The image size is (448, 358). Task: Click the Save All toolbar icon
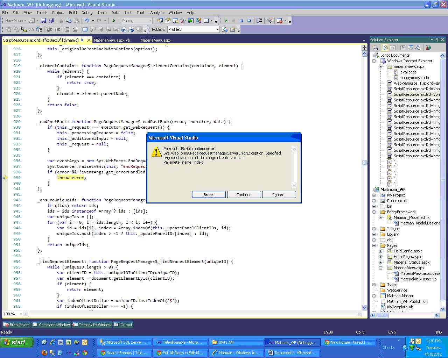(51, 21)
